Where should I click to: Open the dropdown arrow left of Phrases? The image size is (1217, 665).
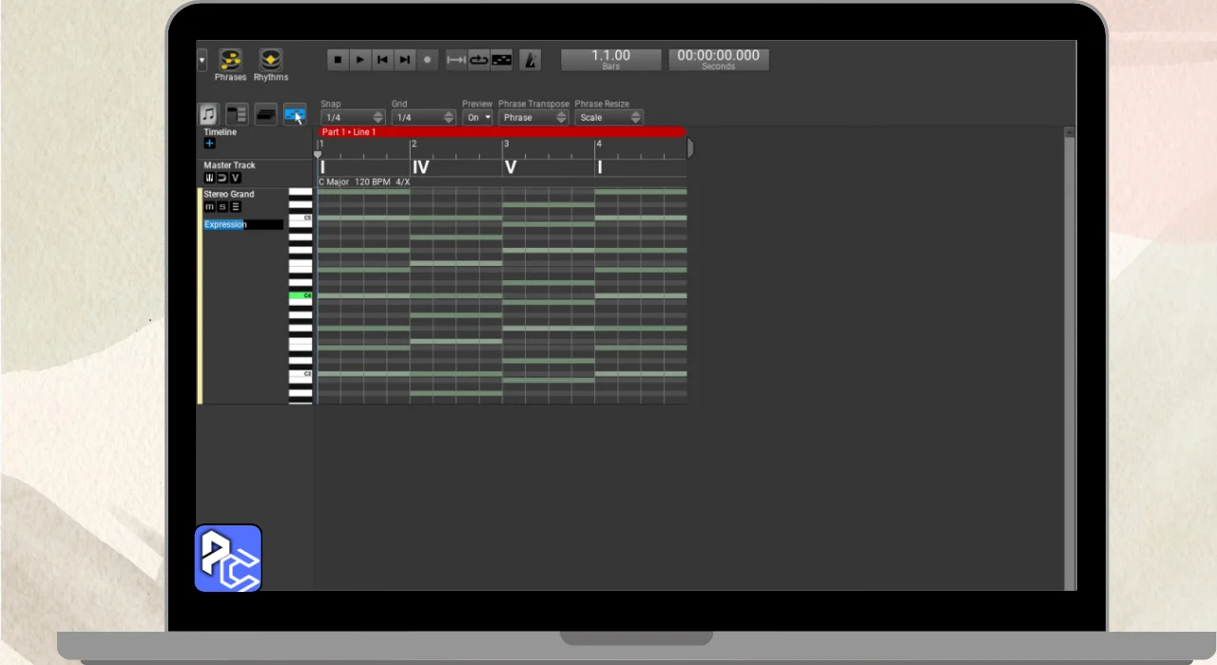tap(202, 60)
